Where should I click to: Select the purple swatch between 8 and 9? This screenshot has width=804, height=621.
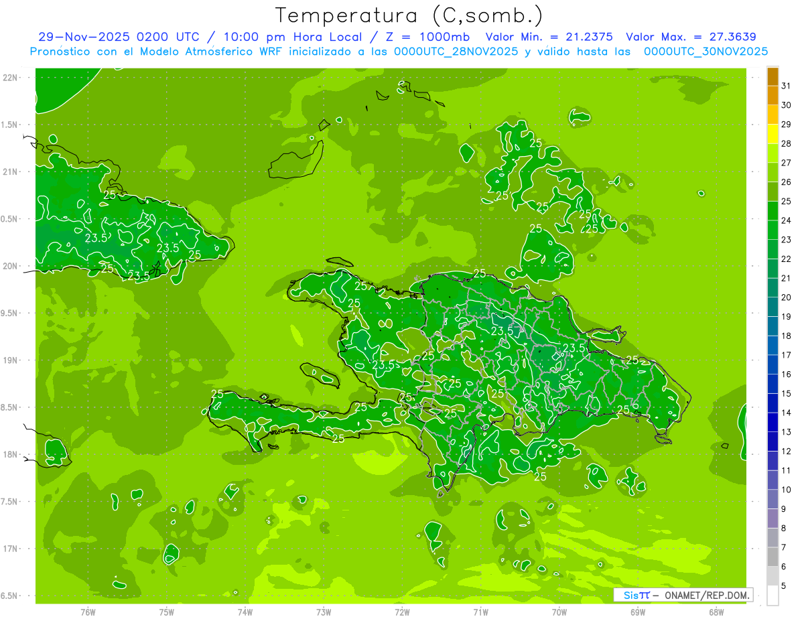773,519
